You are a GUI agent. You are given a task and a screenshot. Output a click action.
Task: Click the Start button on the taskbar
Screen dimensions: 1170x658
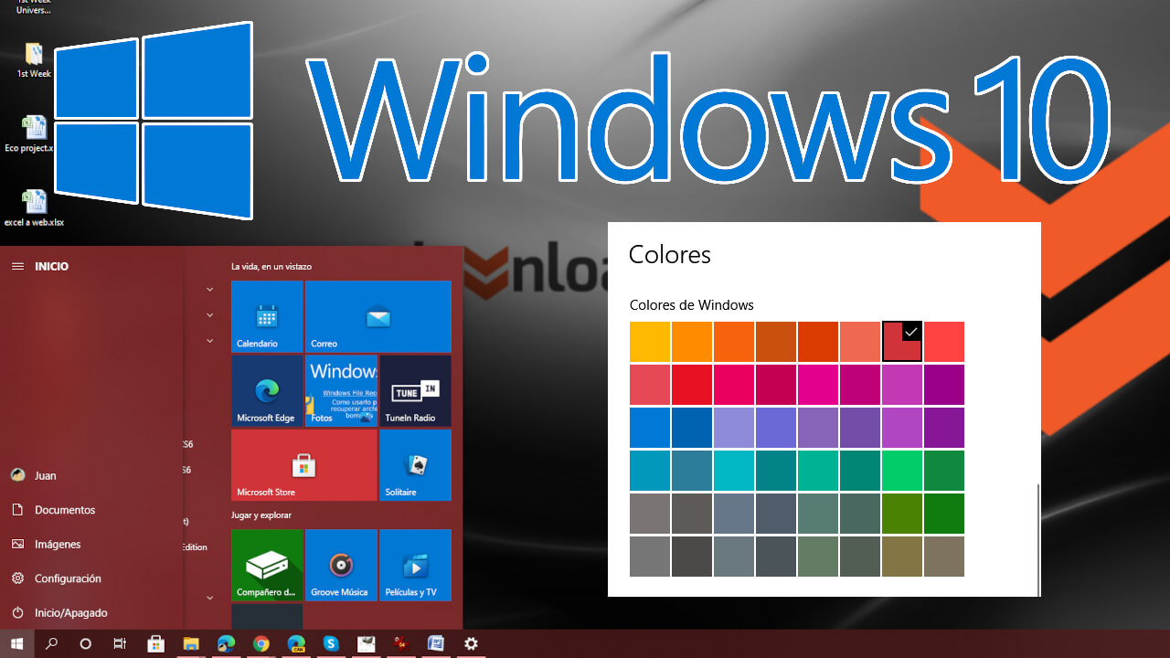pos(16,643)
